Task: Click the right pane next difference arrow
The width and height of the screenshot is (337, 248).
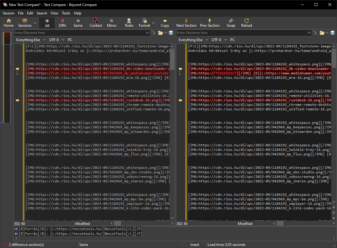Action: (334, 218)
